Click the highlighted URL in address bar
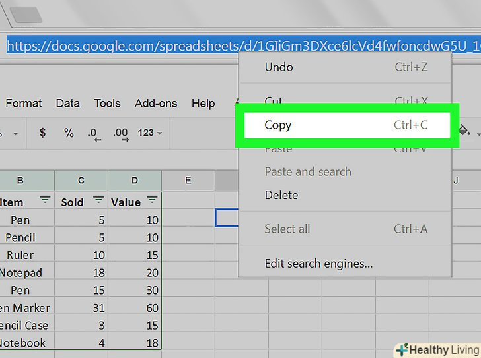The height and width of the screenshot is (358, 481). coord(244,46)
